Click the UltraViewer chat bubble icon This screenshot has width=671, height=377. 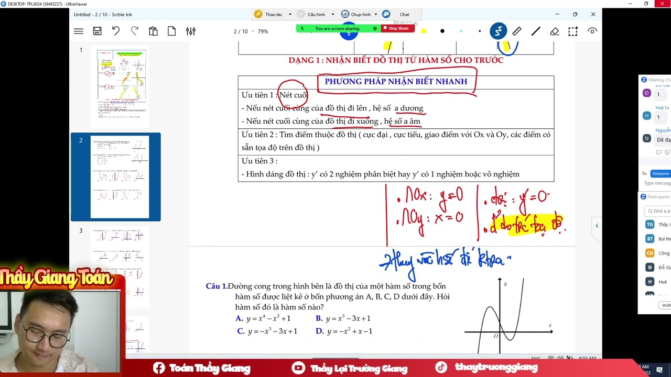click(386, 14)
